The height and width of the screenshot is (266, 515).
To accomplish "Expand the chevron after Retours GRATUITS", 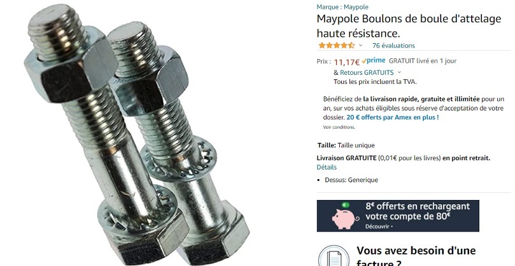I will point(399,72).
